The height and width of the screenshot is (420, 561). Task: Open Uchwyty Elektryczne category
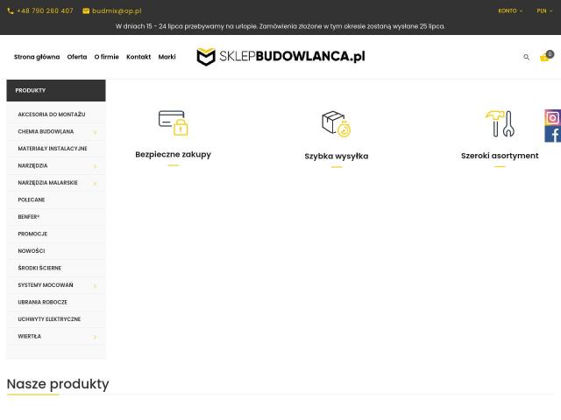pos(49,318)
